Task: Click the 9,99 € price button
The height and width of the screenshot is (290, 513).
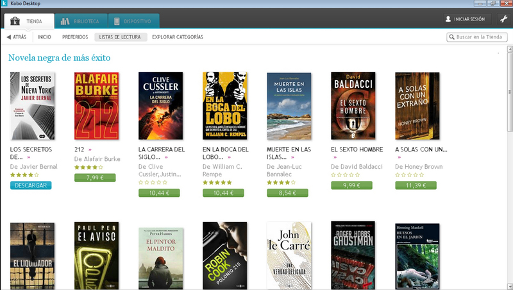Action: [x=351, y=185]
